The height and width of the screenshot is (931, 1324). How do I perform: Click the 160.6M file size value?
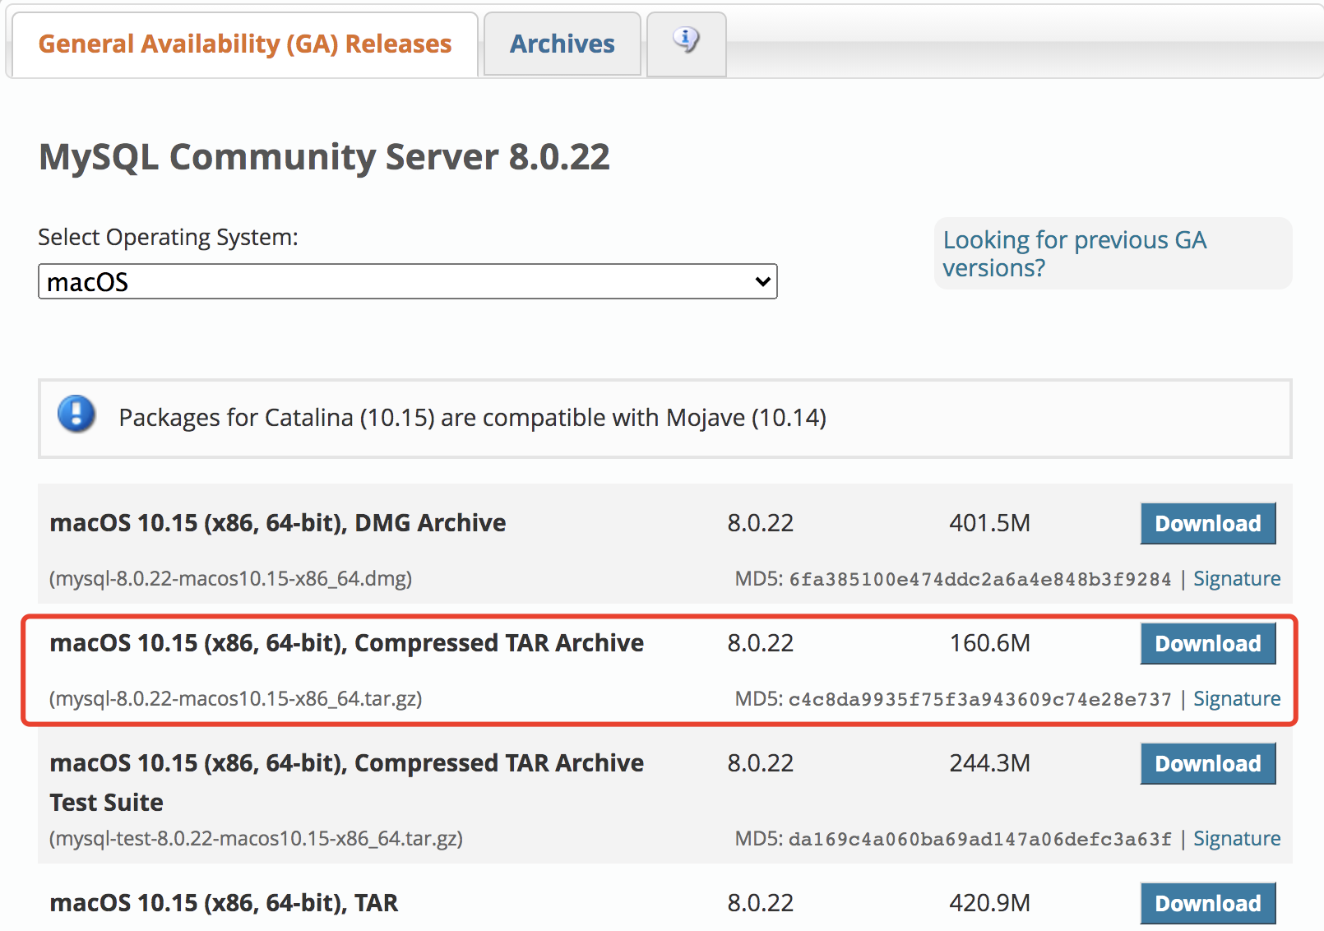click(x=990, y=643)
